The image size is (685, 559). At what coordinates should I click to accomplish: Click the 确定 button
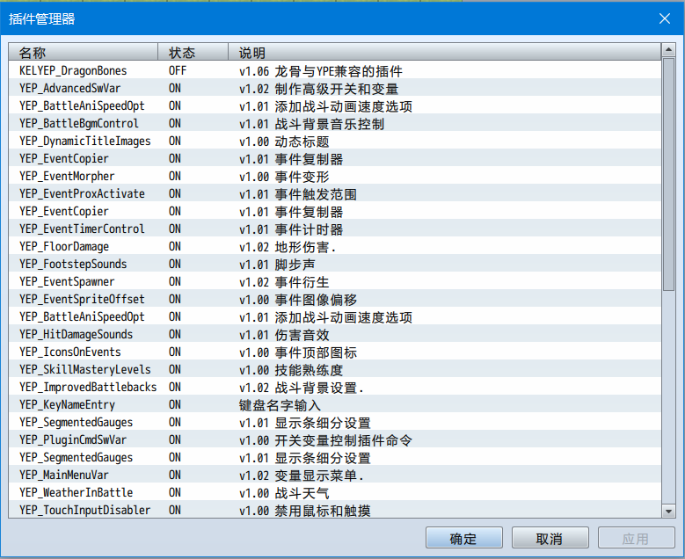tap(464, 538)
